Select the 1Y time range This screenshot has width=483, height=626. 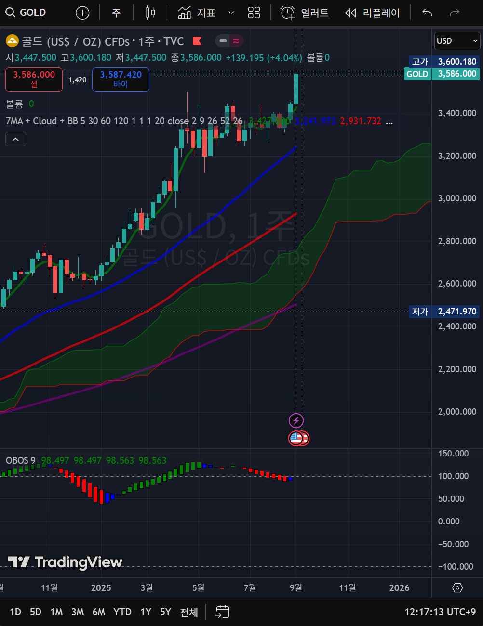[146, 612]
